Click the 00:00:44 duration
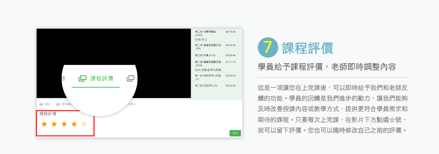 pos(230,55)
